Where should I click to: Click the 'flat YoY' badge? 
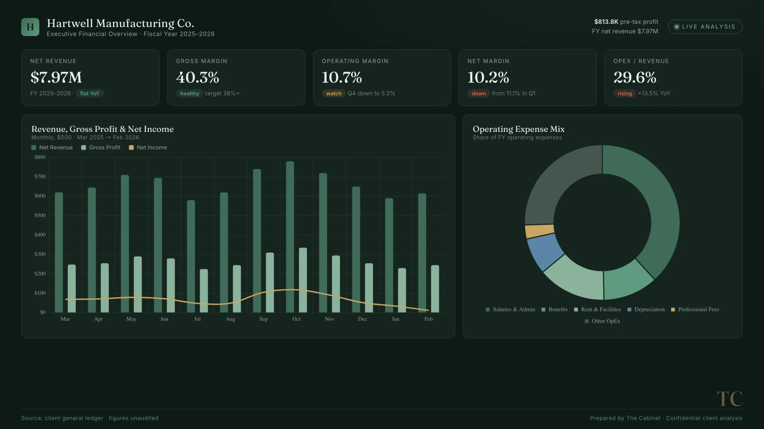[x=90, y=93]
